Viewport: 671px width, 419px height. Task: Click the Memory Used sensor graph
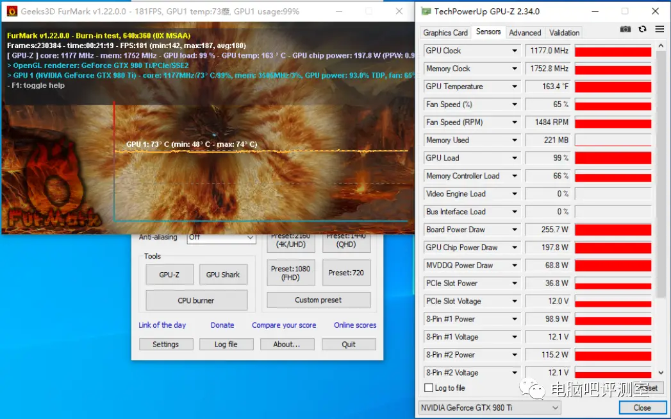613,141
